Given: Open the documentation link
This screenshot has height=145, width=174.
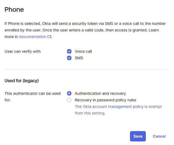Looking at the screenshot, I should click(x=33, y=37).
